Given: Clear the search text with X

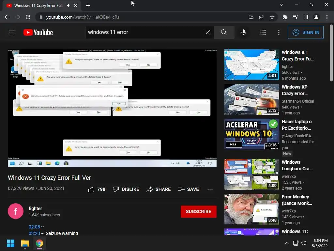Looking at the screenshot, I should [208, 32].
